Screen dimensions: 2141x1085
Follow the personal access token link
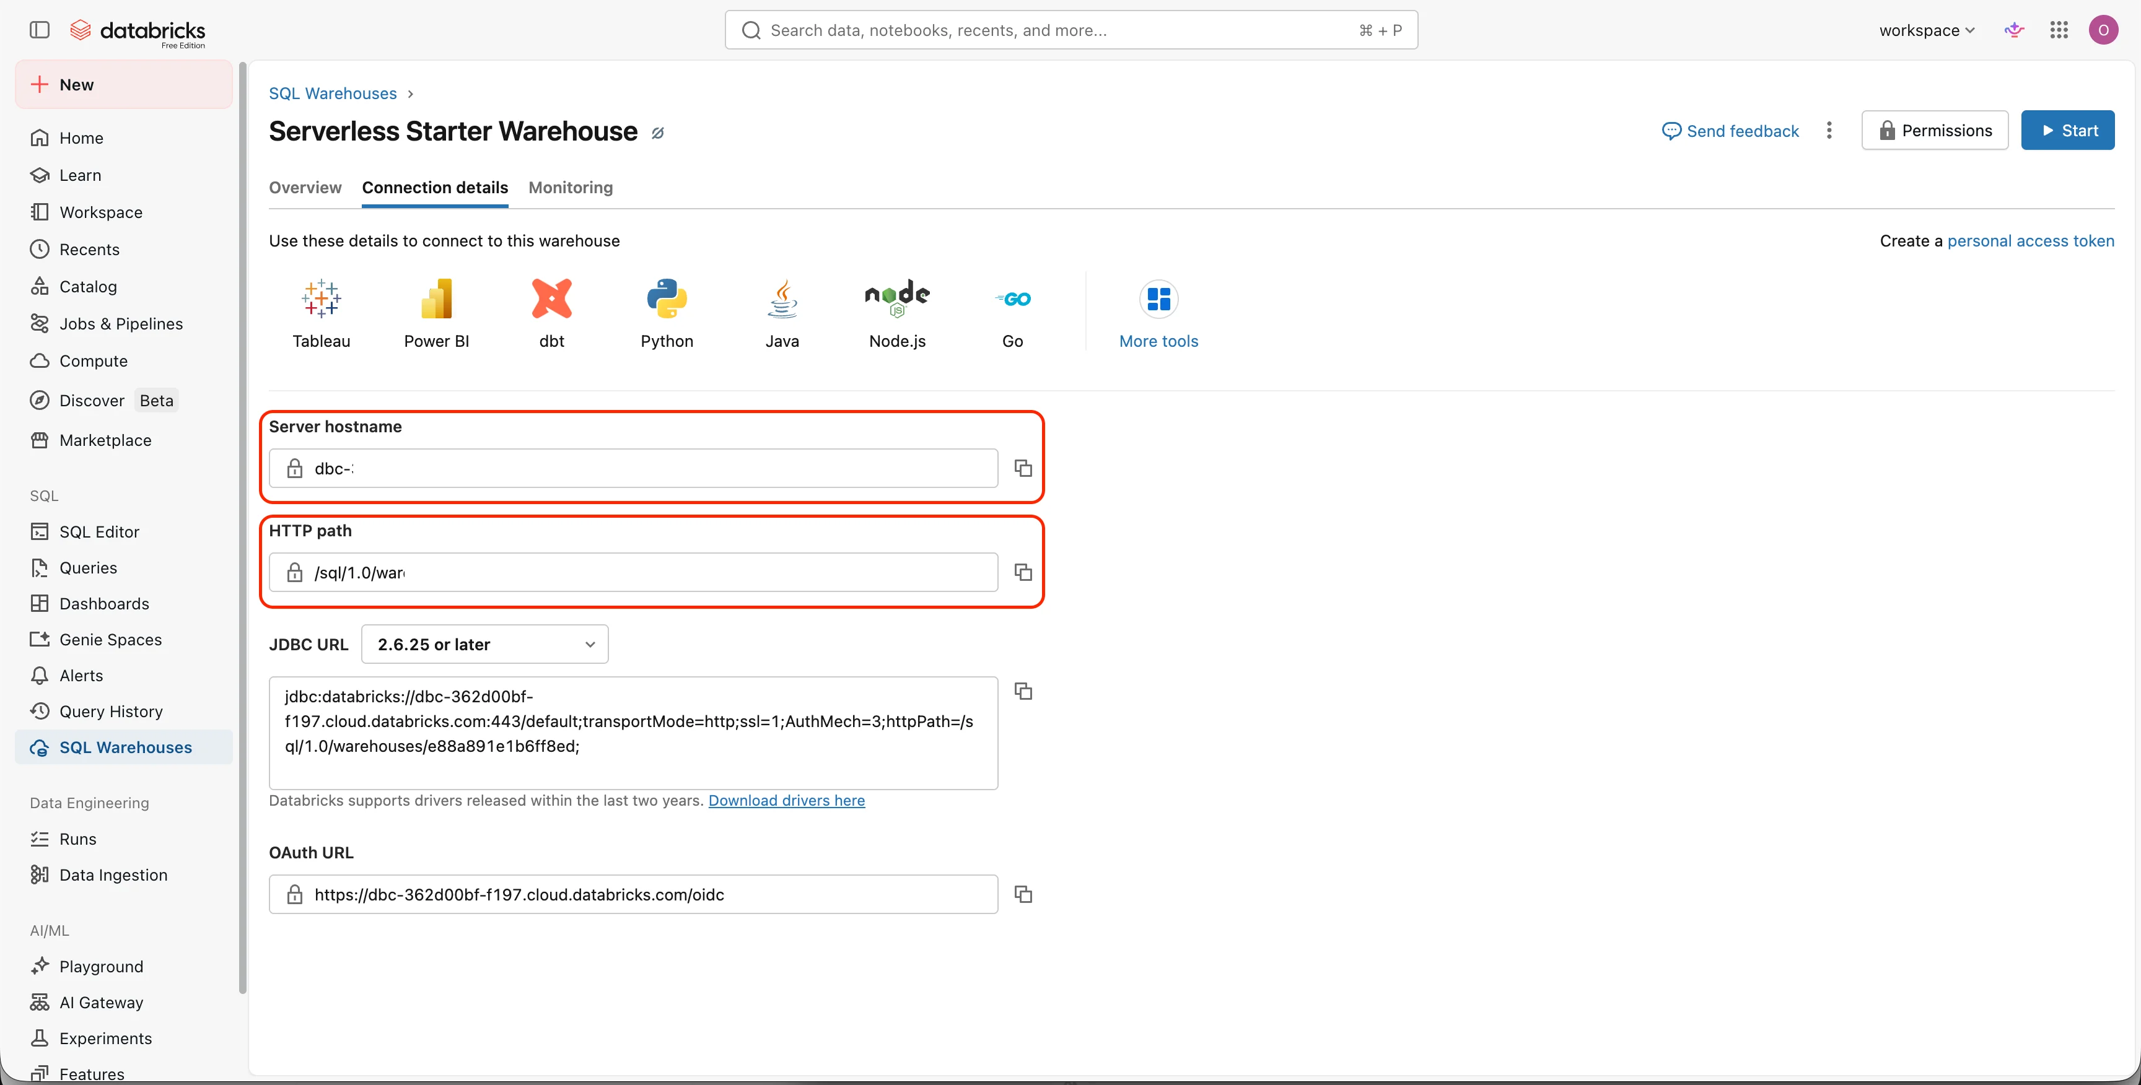tap(2031, 241)
